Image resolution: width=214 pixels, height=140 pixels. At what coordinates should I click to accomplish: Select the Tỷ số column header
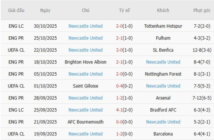tap(124, 10)
